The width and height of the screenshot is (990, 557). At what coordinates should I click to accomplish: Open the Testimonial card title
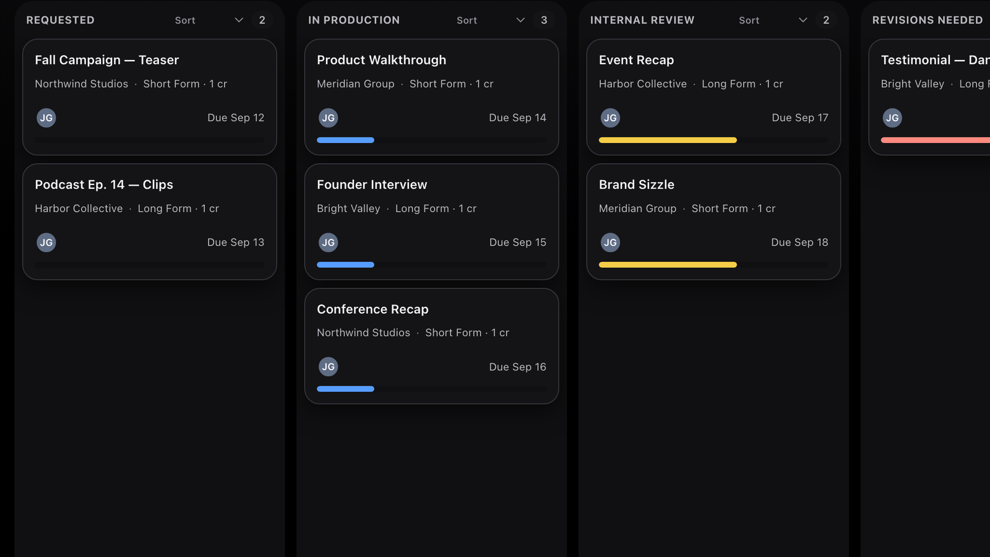coord(935,60)
